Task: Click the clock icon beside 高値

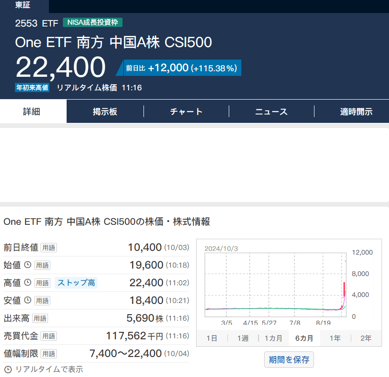Action: [x=27, y=283]
